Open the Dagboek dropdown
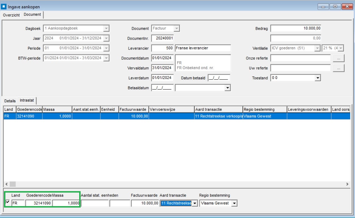 point(106,29)
